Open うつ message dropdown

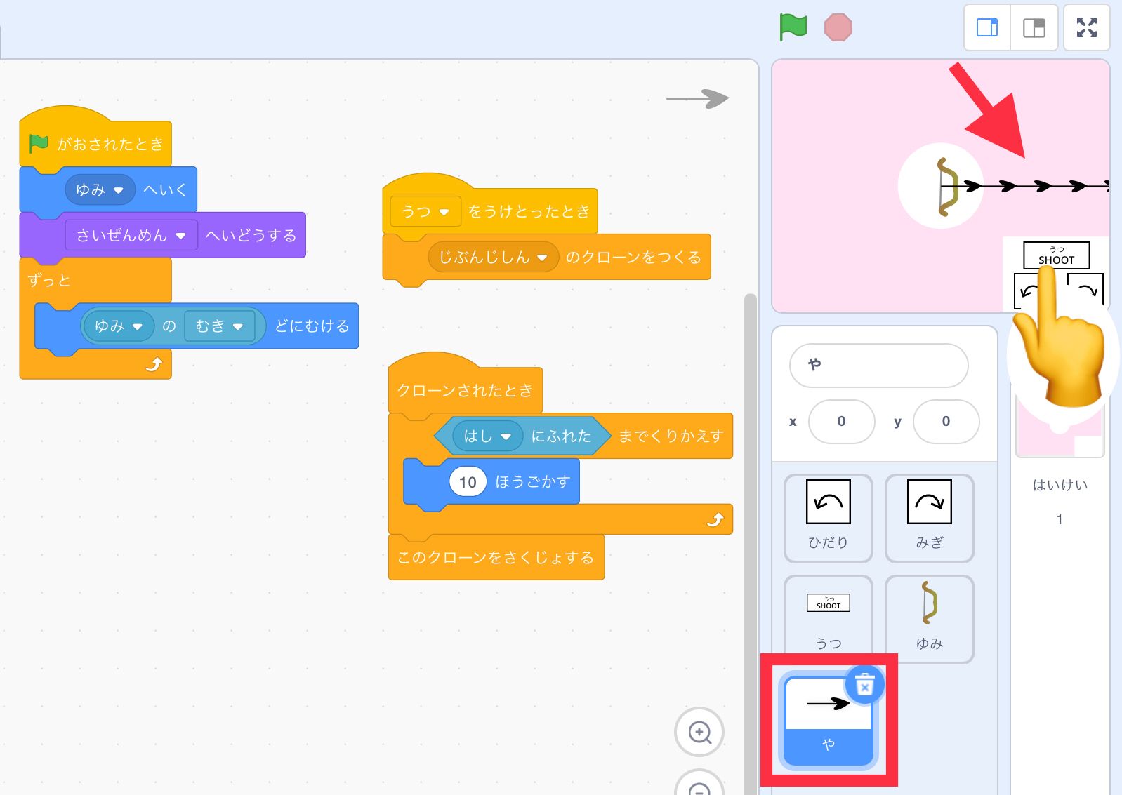pyautogui.click(x=425, y=211)
